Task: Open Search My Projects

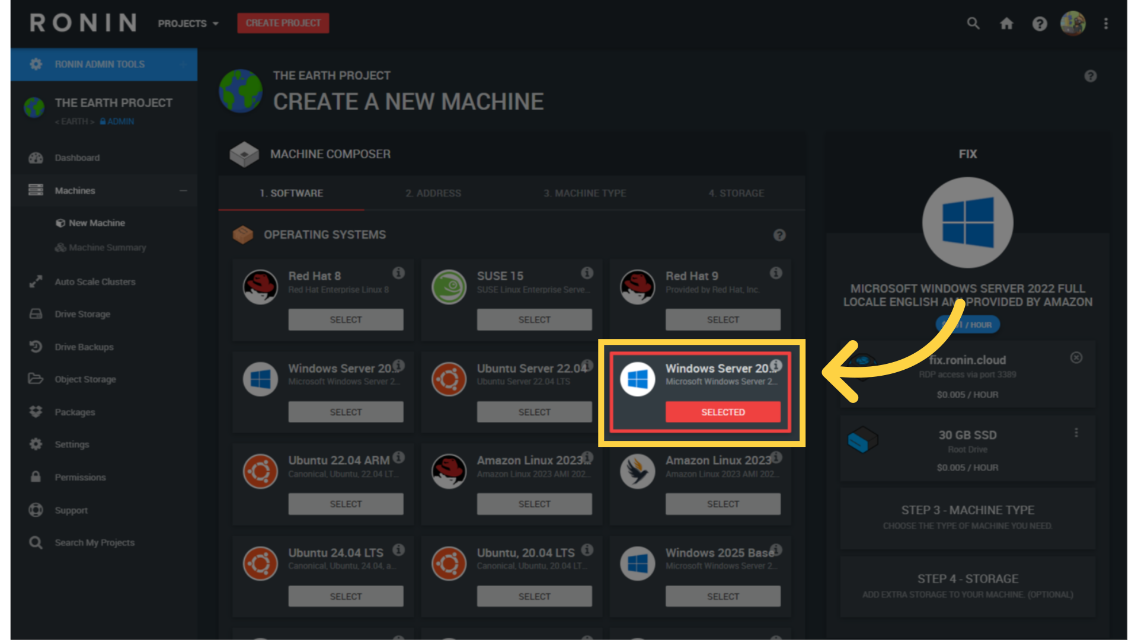Action: tap(94, 543)
